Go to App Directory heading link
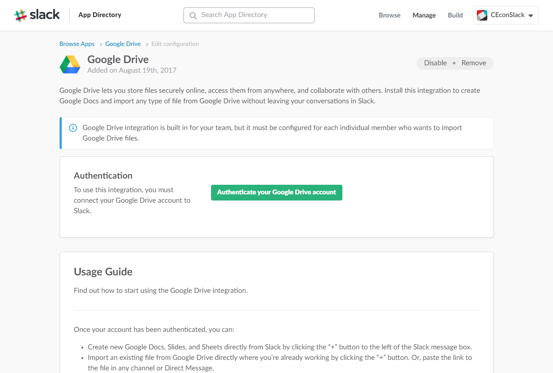Viewport: 553px width, 373px height. (x=100, y=15)
